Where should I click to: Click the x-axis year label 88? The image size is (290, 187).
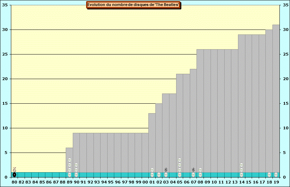63,182
